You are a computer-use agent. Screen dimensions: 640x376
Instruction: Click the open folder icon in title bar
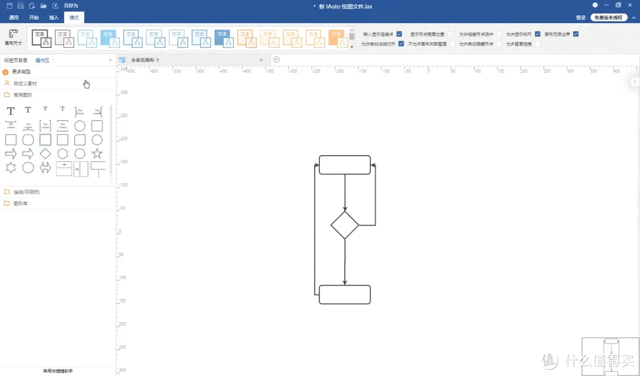click(43, 6)
